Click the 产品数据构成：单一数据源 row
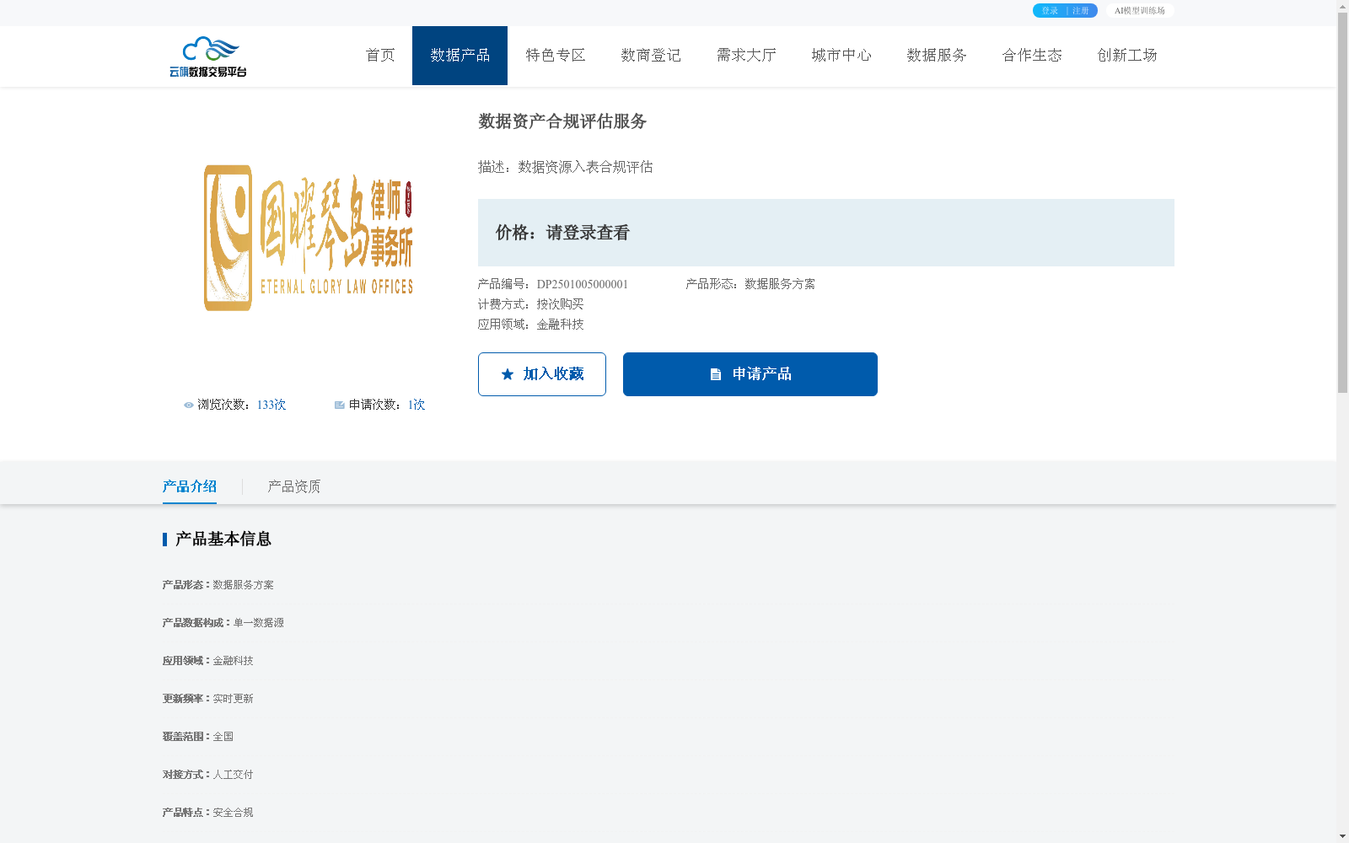The width and height of the screenshot is (1349, 843). [x=223, y=623]
